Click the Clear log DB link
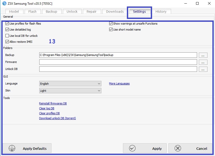215x156 pixels. 47,108
